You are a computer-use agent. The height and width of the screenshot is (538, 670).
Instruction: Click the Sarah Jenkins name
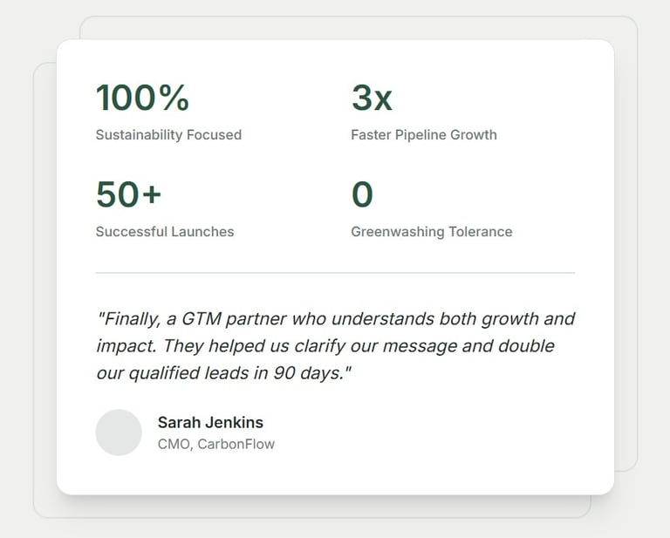pos(210,423)
